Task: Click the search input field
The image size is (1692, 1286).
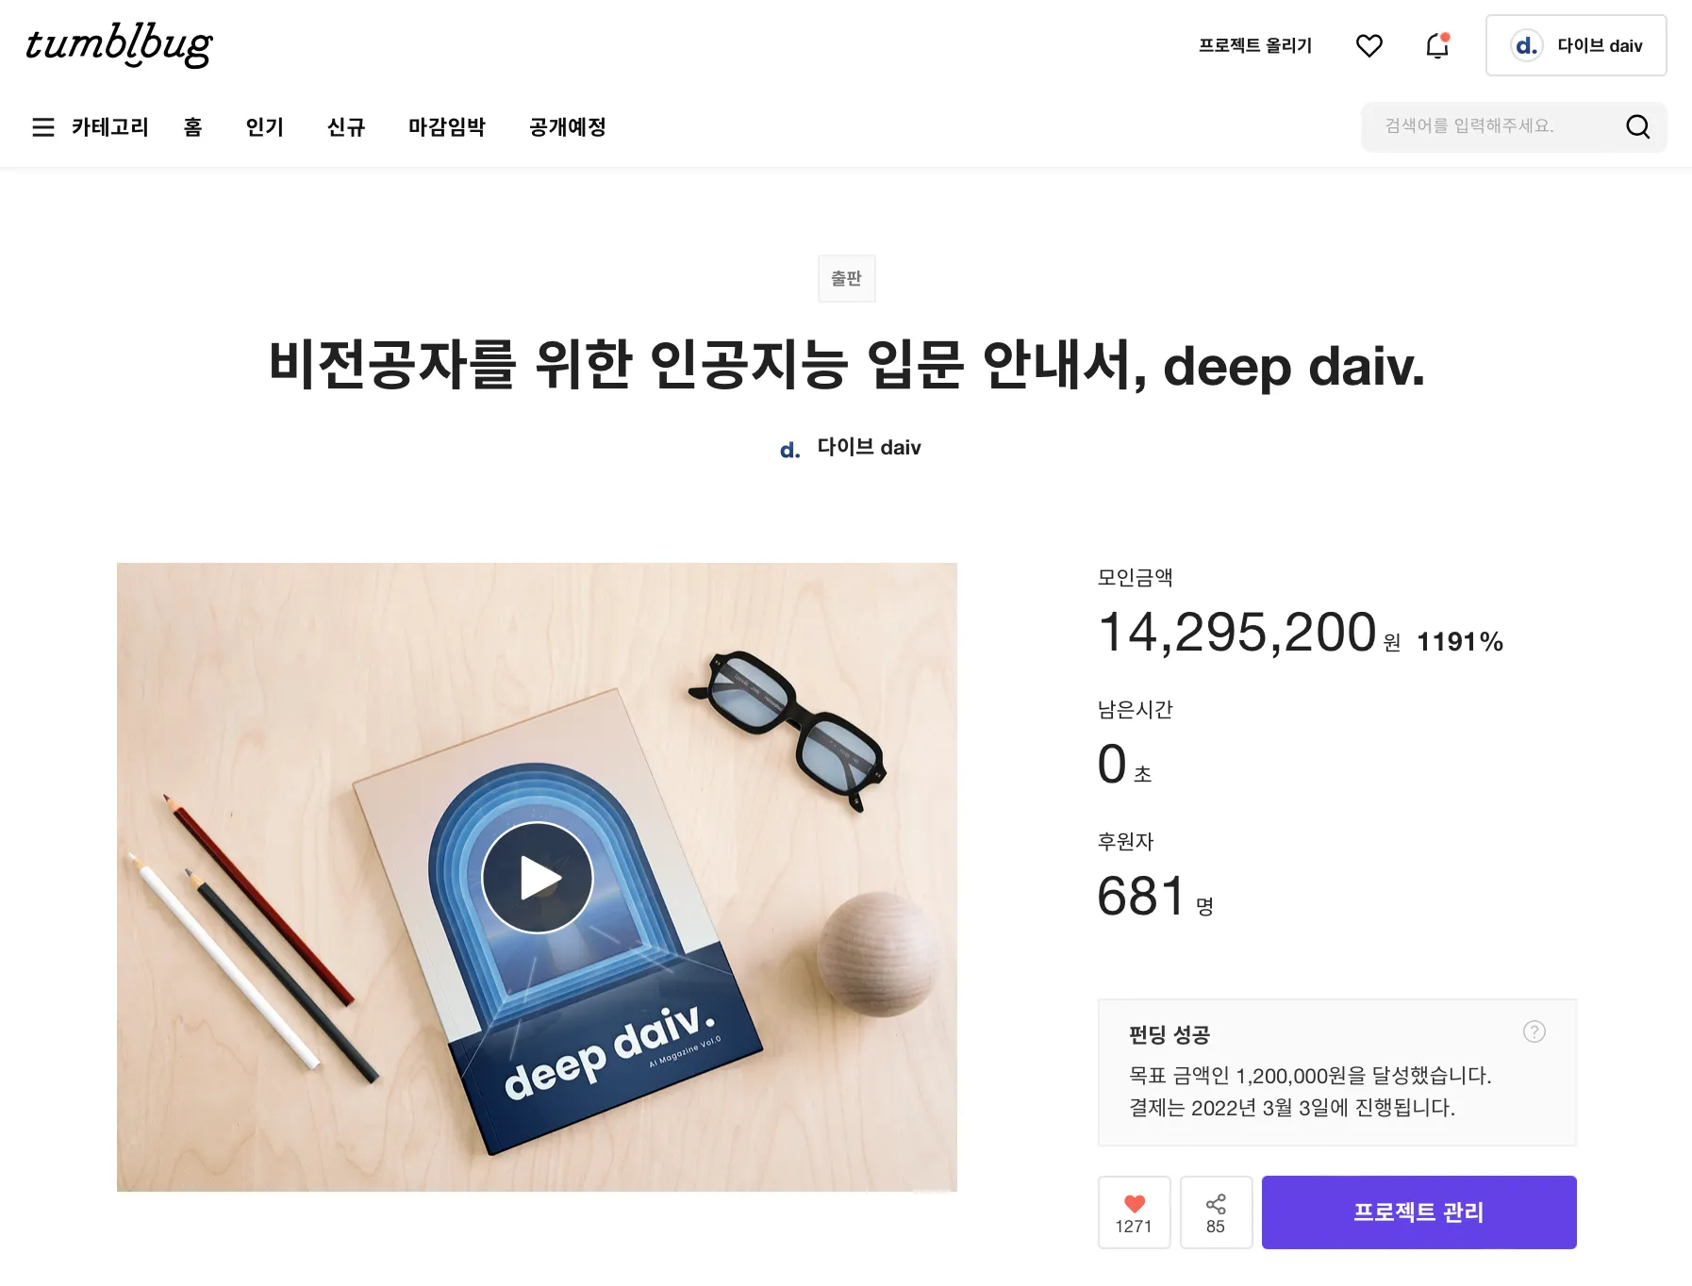Action: click(1490, 126)
